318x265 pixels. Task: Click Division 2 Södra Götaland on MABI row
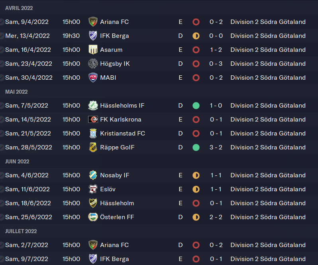coord(268,78)
